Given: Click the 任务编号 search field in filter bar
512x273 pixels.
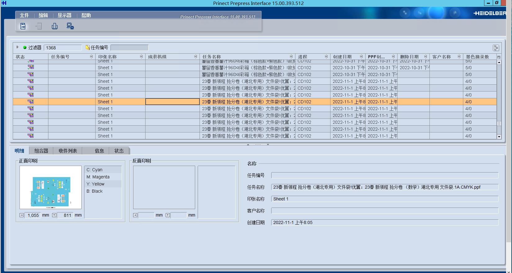Looking at the screenshot, I should [129, 48].
